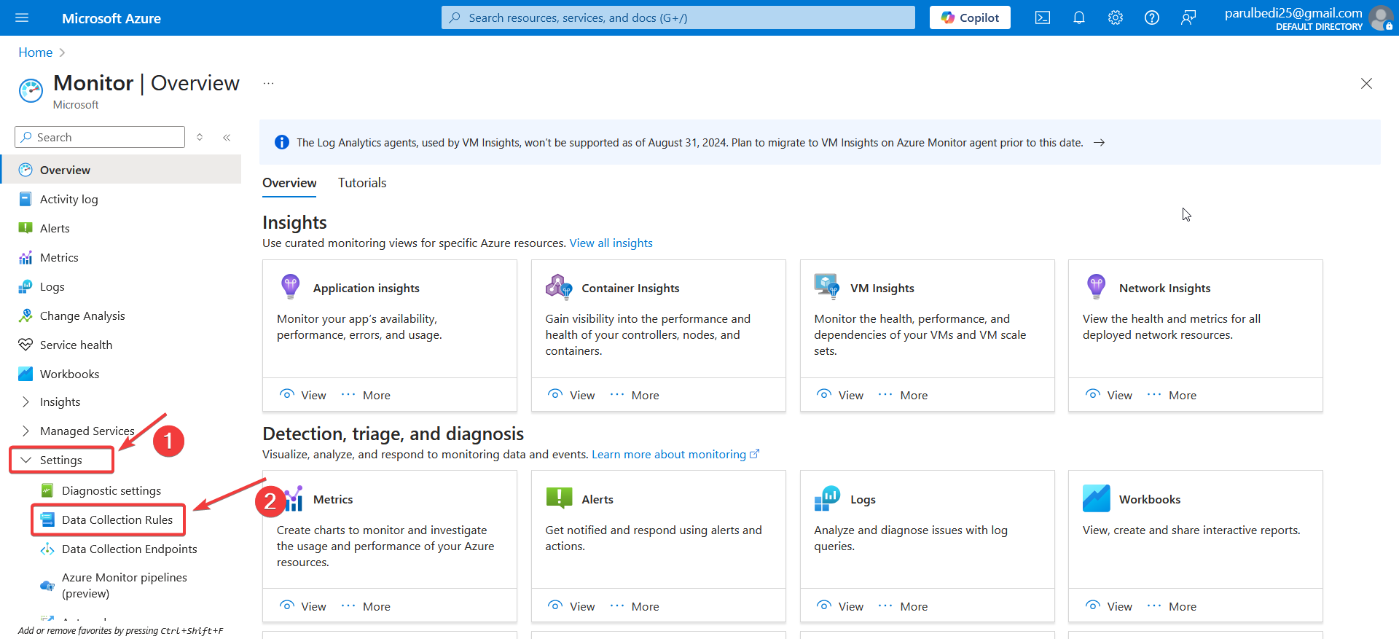Screen dimensions: 1399x639
Task: Open More options on the Logs card
Action: pos(904,606)
